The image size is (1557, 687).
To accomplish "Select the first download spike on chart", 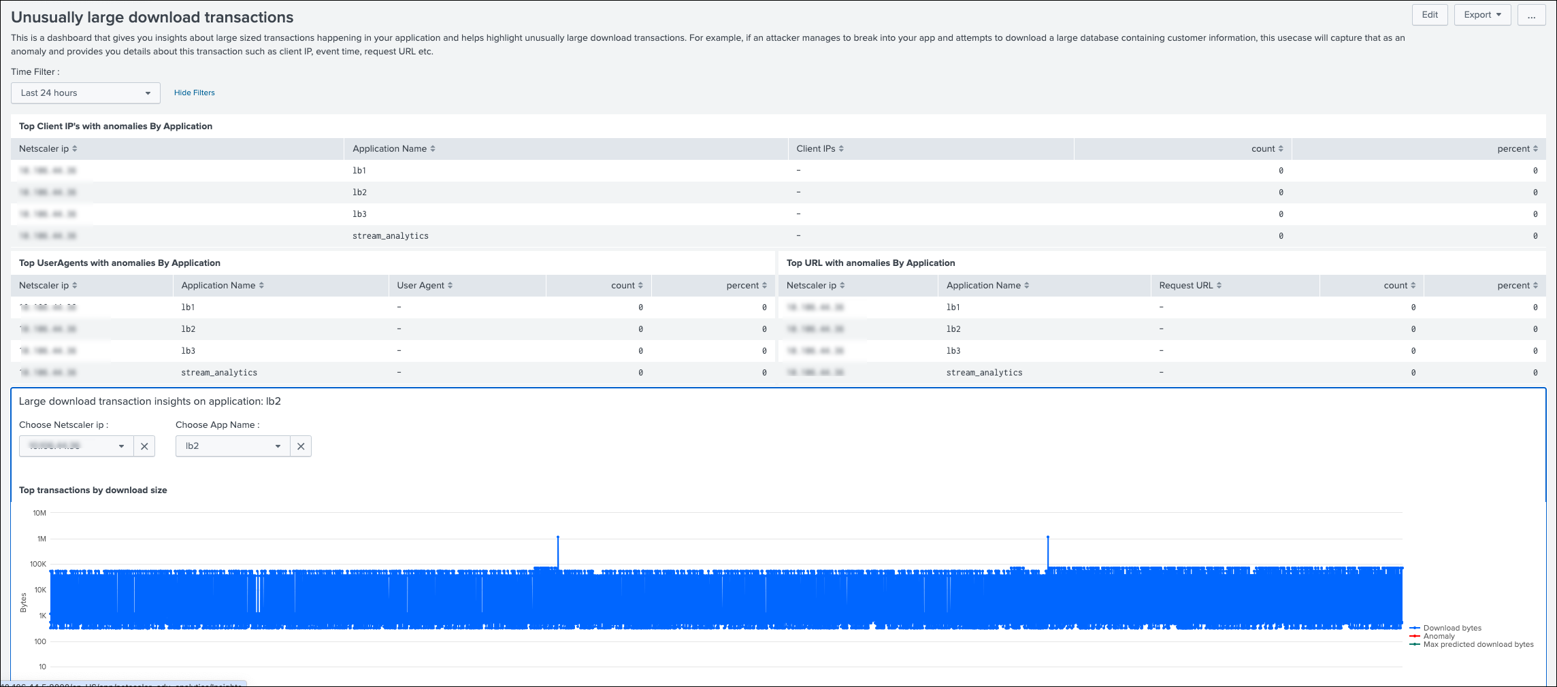I will coord(558,537).
